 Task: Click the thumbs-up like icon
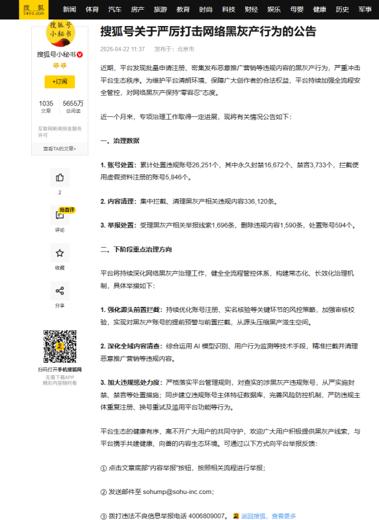(x=60, y=177)
